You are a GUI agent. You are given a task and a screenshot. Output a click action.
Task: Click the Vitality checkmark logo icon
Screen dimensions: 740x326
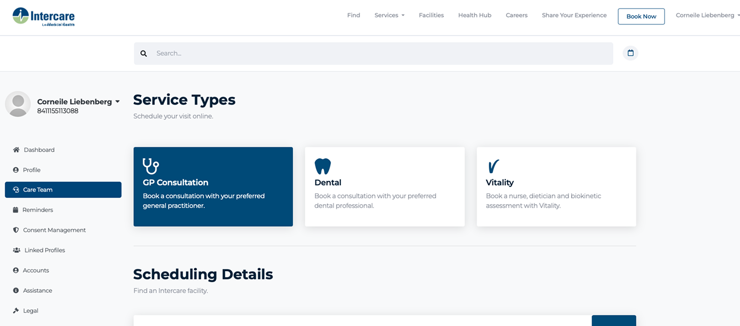click(494, 167)
